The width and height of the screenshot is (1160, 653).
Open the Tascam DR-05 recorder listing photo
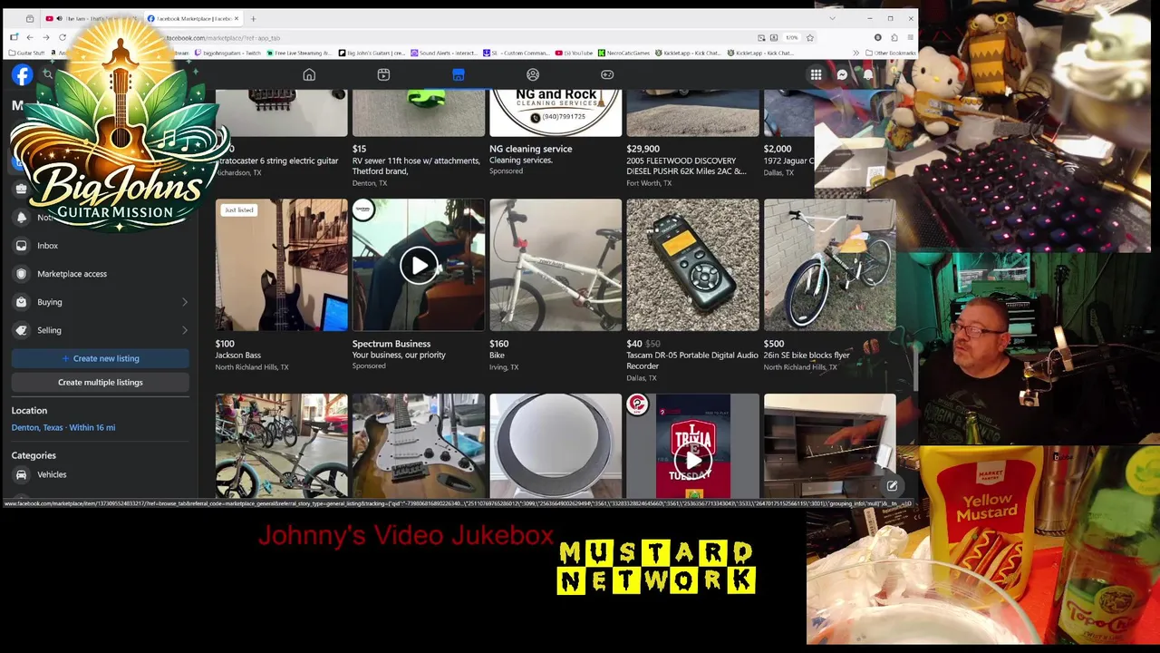click(693, 265)
